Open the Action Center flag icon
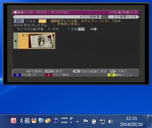Viewport: 152px width, 128px height. click(86, 121)
